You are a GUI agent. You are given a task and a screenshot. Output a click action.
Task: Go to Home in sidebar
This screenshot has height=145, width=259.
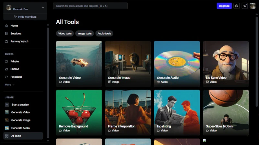(14, 26)
